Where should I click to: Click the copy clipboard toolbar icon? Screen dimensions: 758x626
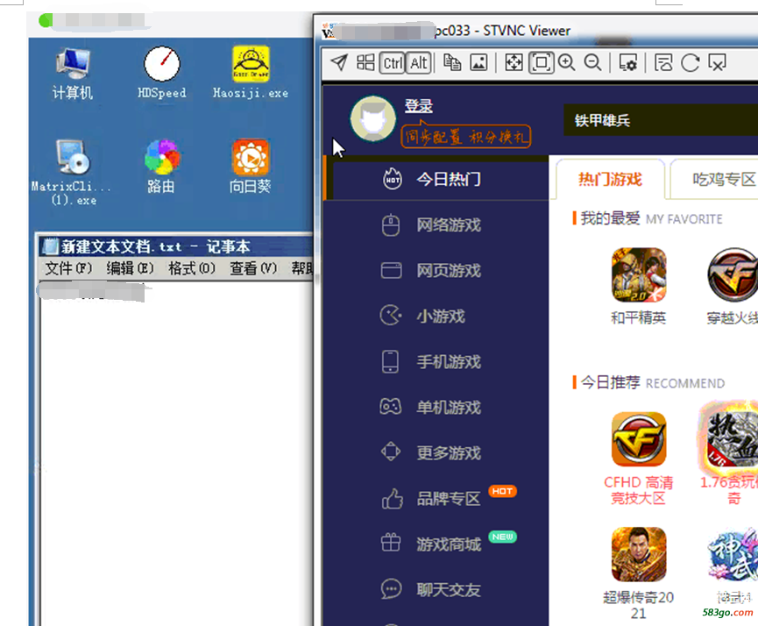pyautogui.click(x=452, y=62)
